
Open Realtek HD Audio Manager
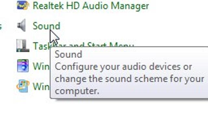coord(91,6)
